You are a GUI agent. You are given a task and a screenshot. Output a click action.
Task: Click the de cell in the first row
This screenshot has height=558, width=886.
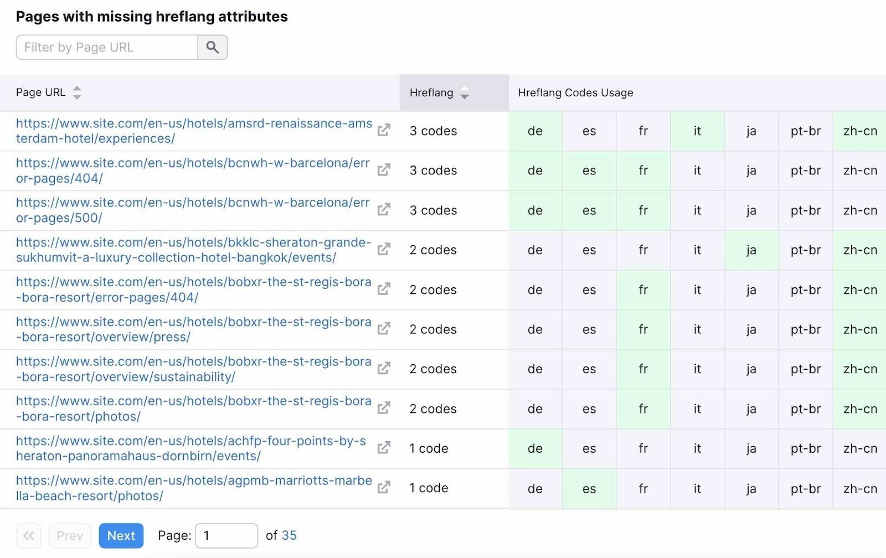coord(534,131)
